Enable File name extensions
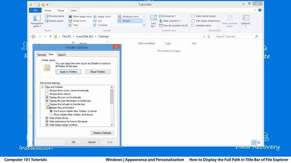 tap(193, 21)
